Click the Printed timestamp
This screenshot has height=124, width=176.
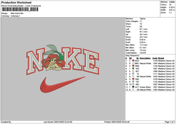117,122
